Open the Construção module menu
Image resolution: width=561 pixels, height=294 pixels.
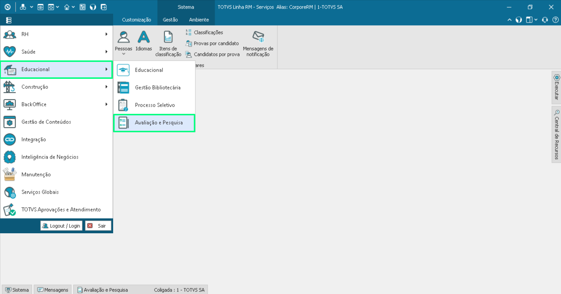tap(56, 87)
